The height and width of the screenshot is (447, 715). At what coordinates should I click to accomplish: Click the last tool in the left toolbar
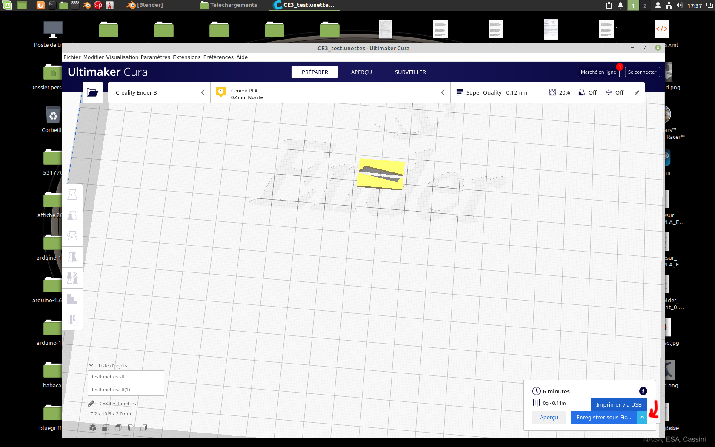72,319
